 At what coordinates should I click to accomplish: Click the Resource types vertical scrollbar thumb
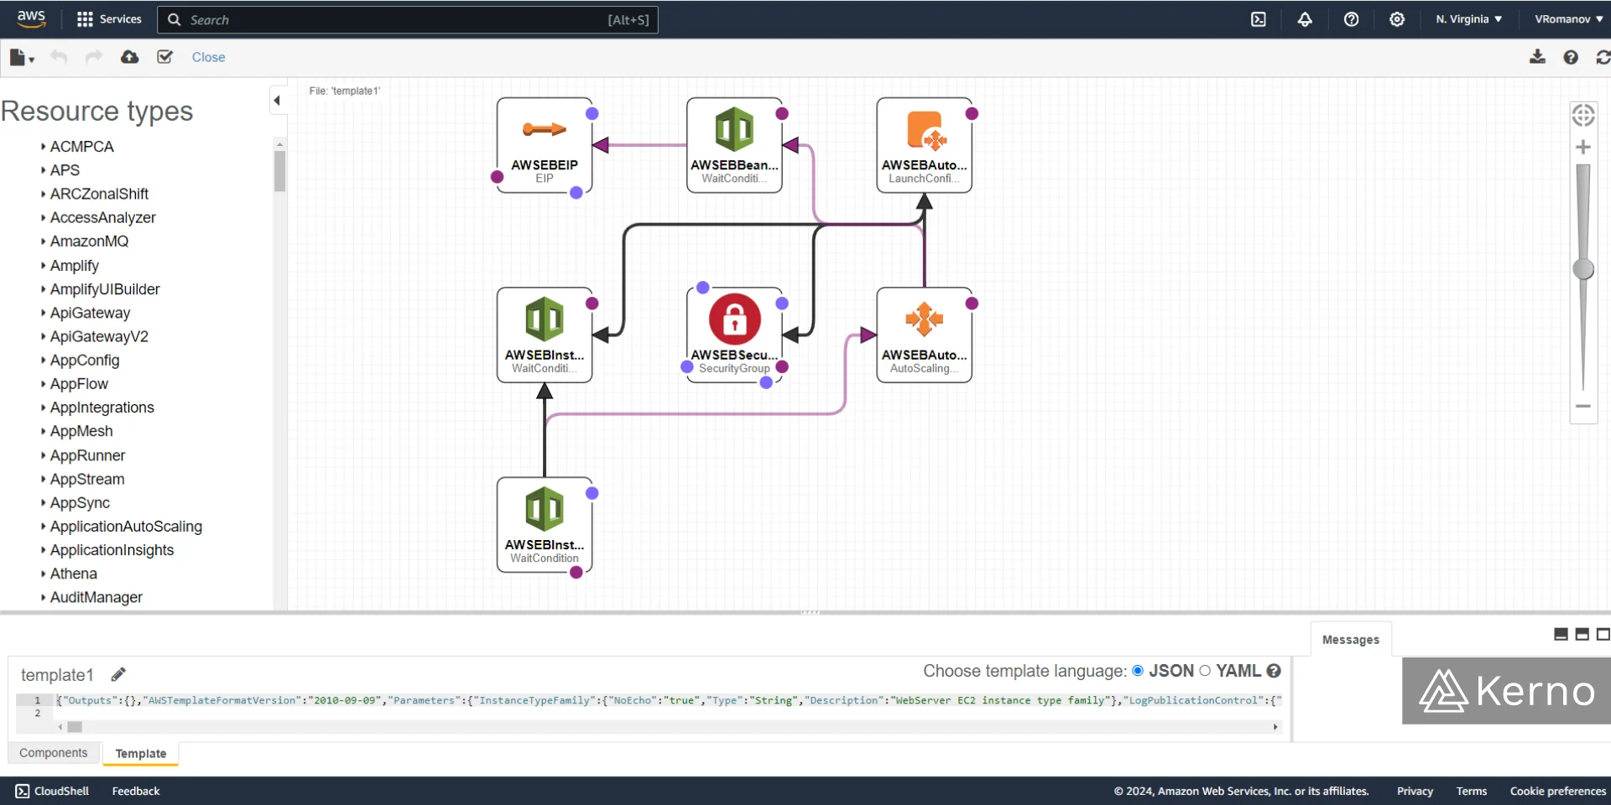point(279,171)
